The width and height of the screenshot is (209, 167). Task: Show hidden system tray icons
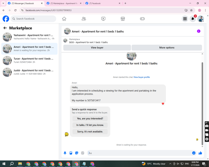(x=170, y=164)
